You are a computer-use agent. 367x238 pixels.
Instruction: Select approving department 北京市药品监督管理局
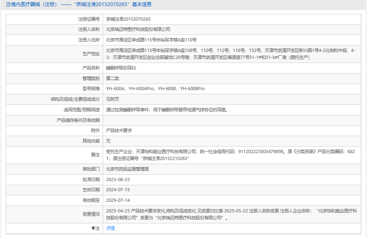click(x=127, y=169)
